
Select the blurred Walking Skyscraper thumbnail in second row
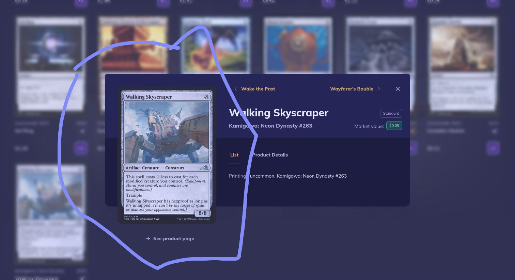coord(51,213)
